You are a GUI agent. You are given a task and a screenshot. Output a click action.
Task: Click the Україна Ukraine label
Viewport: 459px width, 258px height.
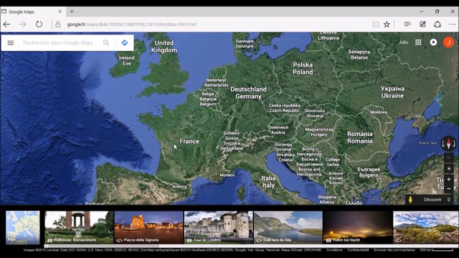(x=392, y=92)
